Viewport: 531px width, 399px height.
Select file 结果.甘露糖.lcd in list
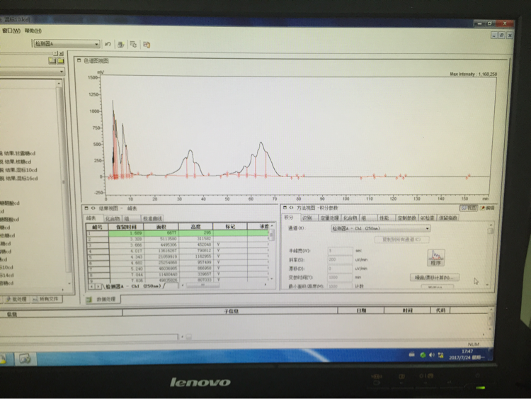pos(18,153)
